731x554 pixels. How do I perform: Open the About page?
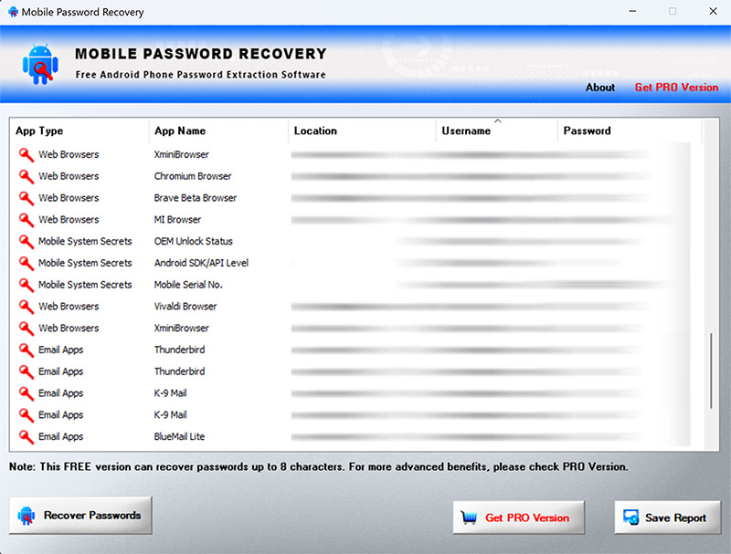[x=600, y=88]
